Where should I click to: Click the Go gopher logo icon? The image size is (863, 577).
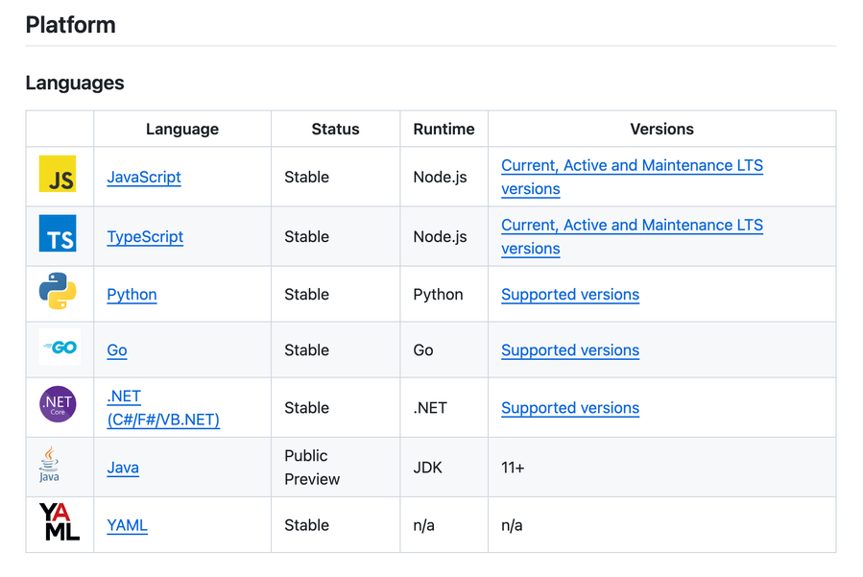60,348
